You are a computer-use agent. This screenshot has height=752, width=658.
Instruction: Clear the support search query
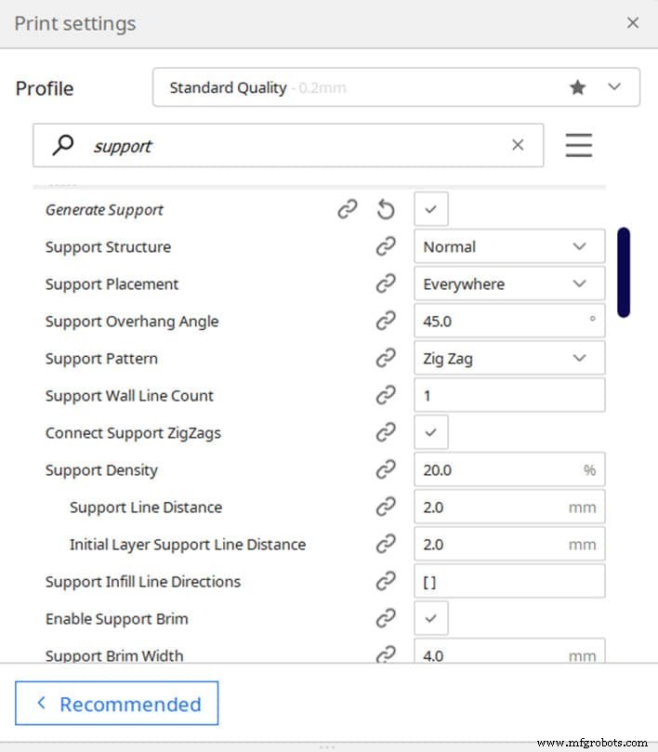(518, 145)
